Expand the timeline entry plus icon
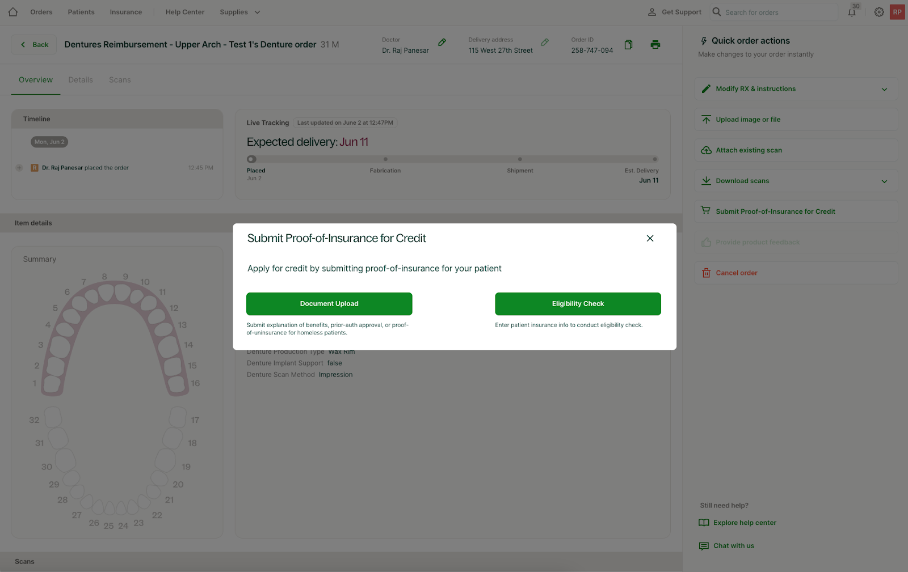Screen dimensions: 908x572 [x=19, y=168]
